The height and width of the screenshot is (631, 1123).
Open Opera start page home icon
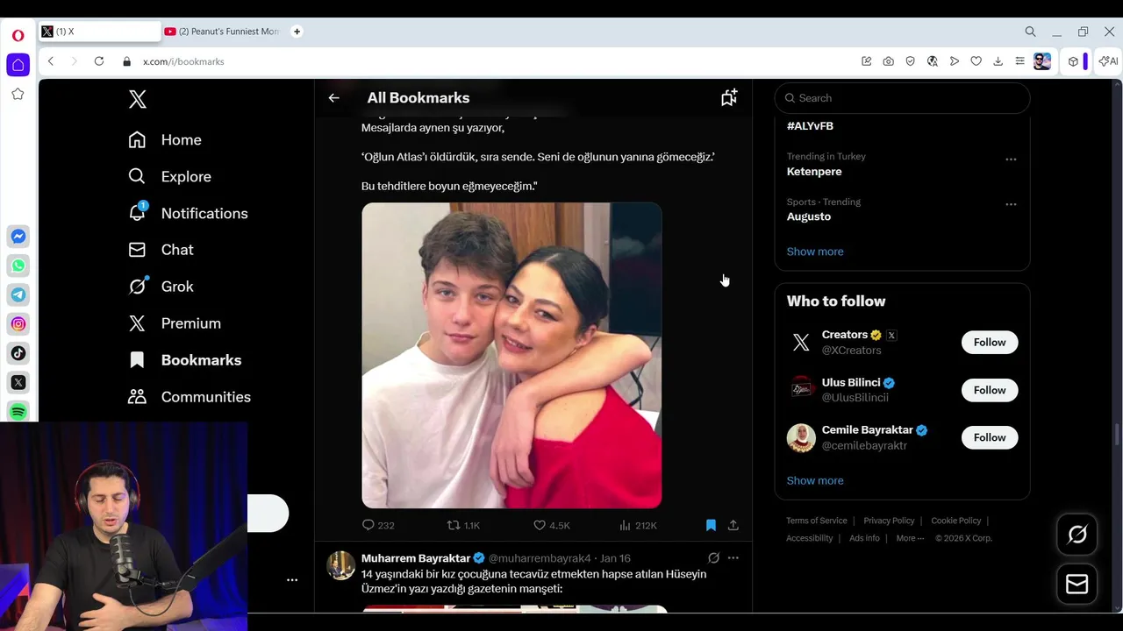(18, 65)
